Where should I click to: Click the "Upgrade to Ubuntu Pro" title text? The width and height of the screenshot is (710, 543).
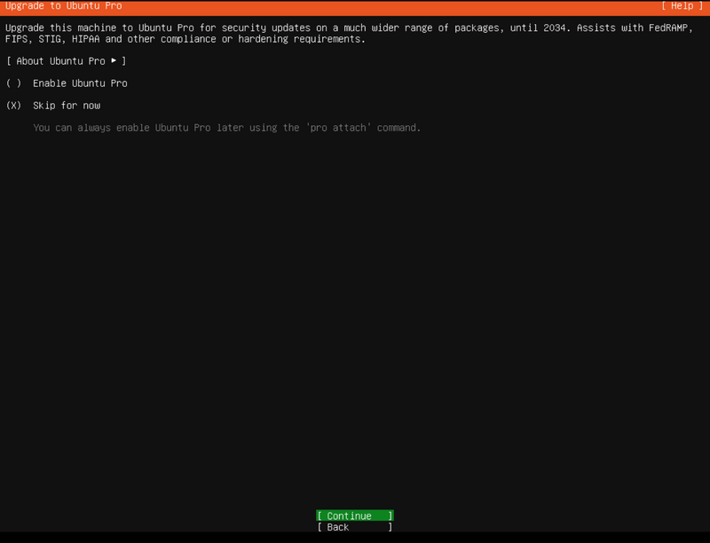pos(64,6)
